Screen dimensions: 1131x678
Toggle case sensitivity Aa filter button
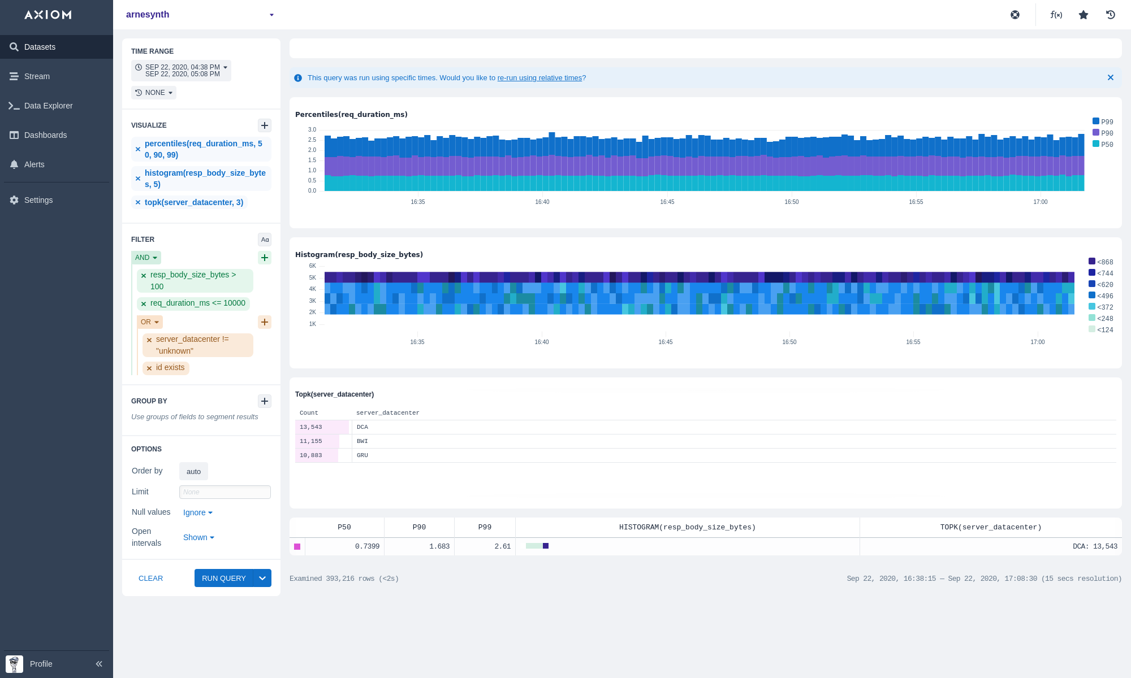[264, 240]
